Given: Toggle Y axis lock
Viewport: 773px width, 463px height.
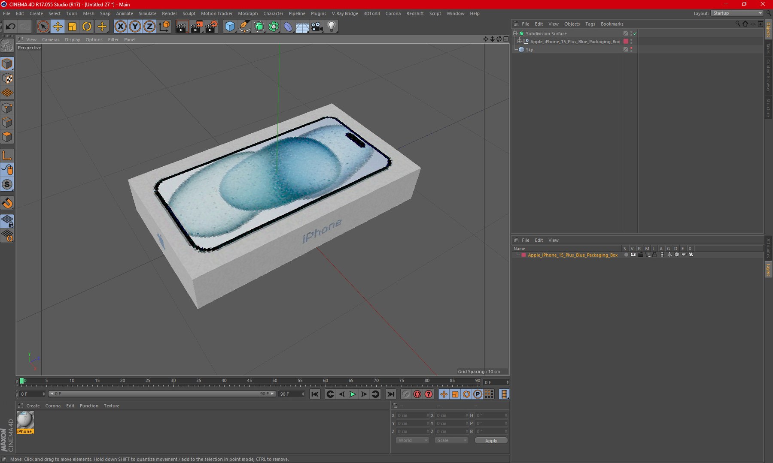Looking at the screenshot, I should click(135, 27).
